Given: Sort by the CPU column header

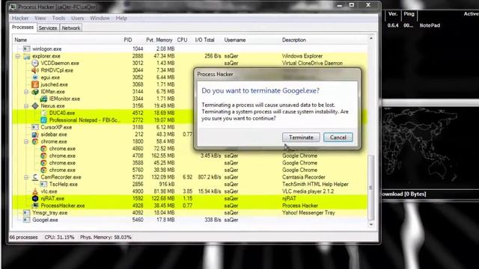Looking at the screenshot, I should pos(183,40).
